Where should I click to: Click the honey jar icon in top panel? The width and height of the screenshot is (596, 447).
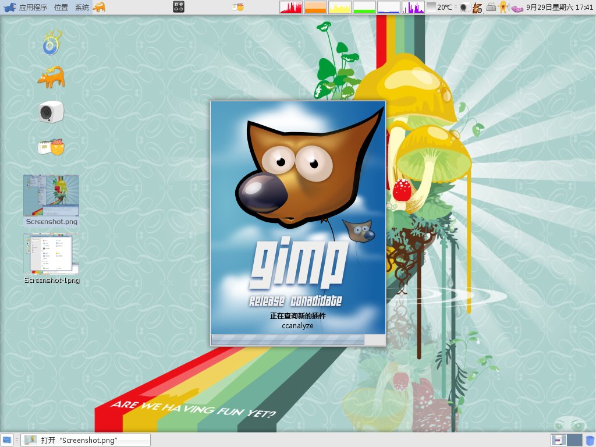tap(238, 7)
